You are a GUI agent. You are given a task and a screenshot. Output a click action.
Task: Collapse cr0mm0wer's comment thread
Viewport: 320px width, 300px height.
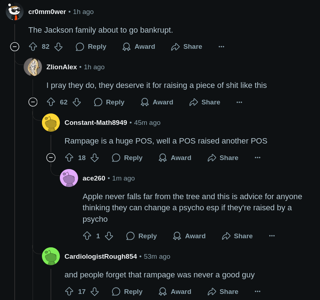[15, 47]
